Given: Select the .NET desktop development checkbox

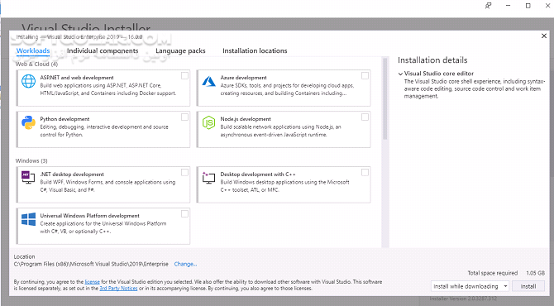Looking at the screenshot, I should click(x=184, y=172).
